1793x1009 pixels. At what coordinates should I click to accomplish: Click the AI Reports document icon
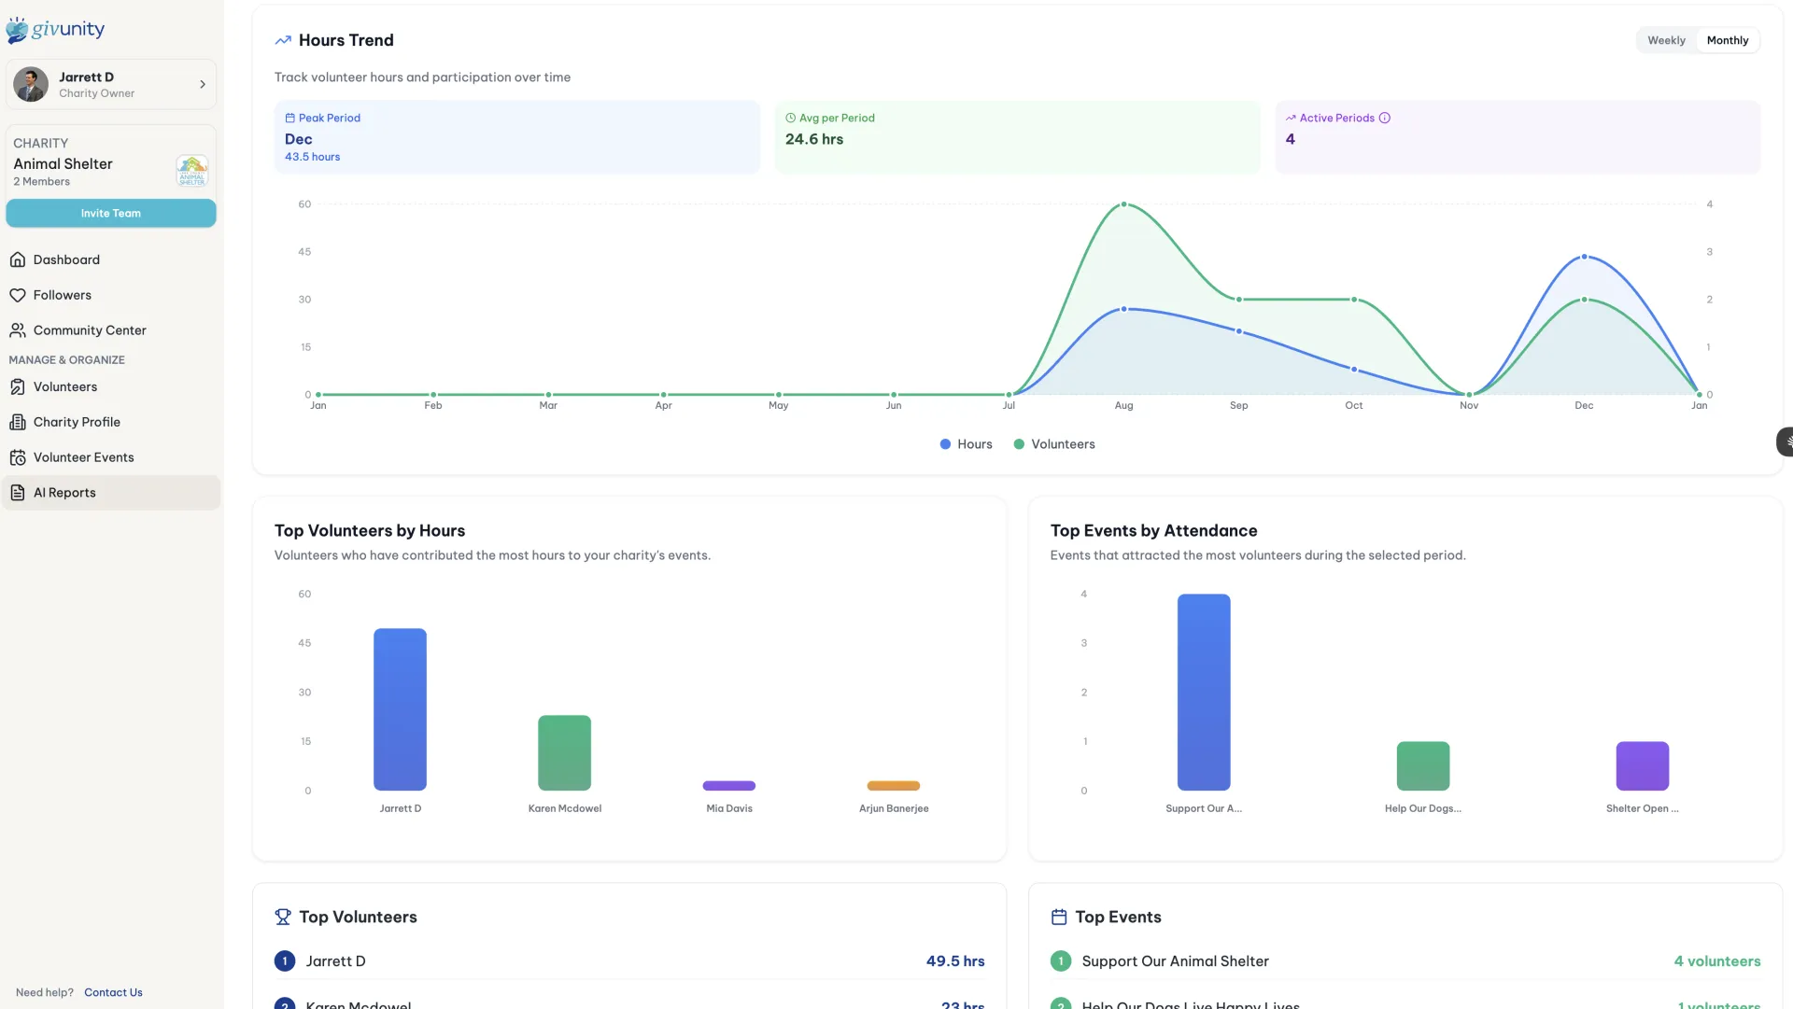point(18,493)
